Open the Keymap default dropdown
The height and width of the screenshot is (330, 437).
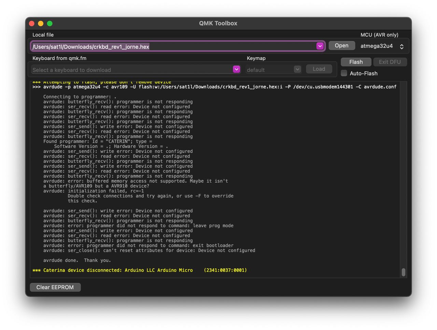[x=273, y=70]
